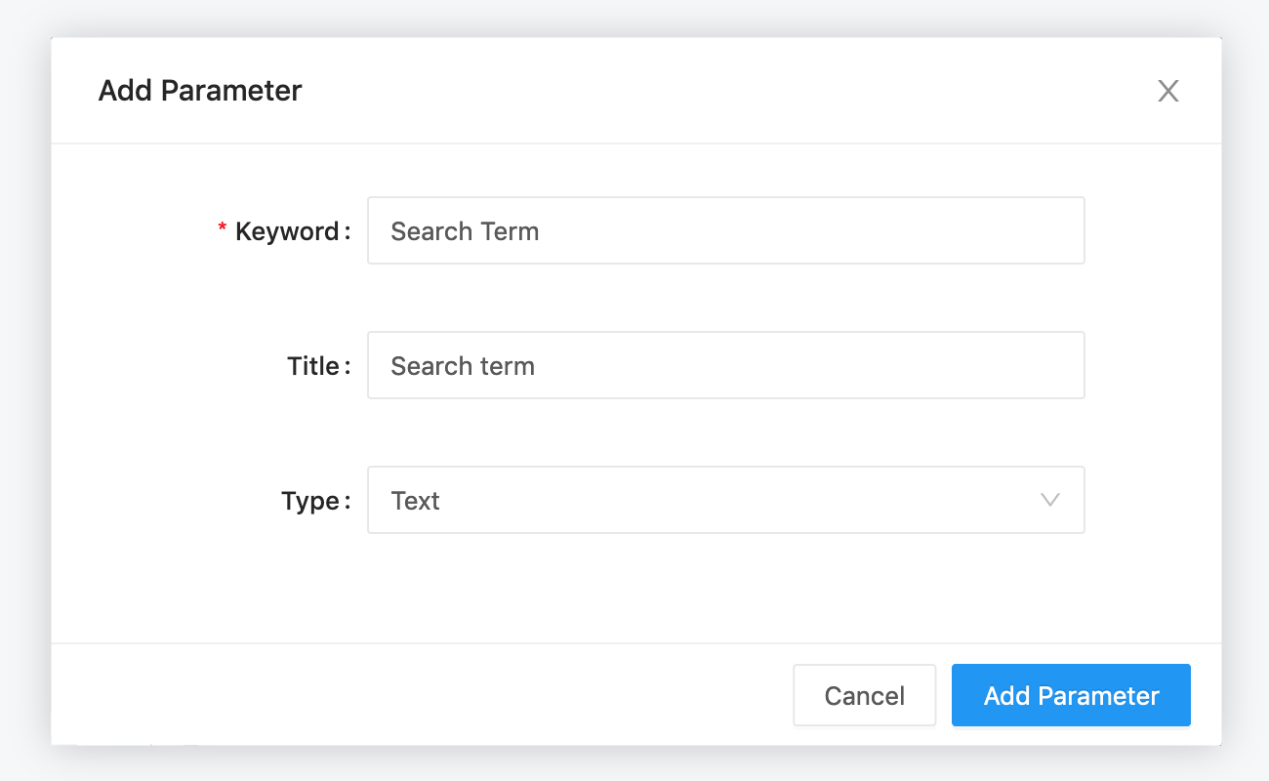Click the Title field label
Viewport: 1269px width, 781px height.
pos(313,366)
